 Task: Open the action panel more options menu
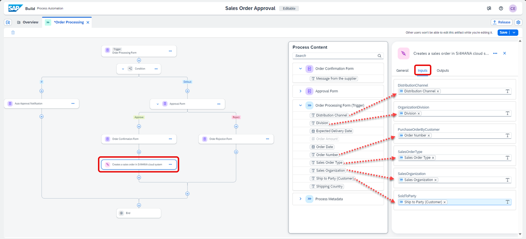pos(495,53)
